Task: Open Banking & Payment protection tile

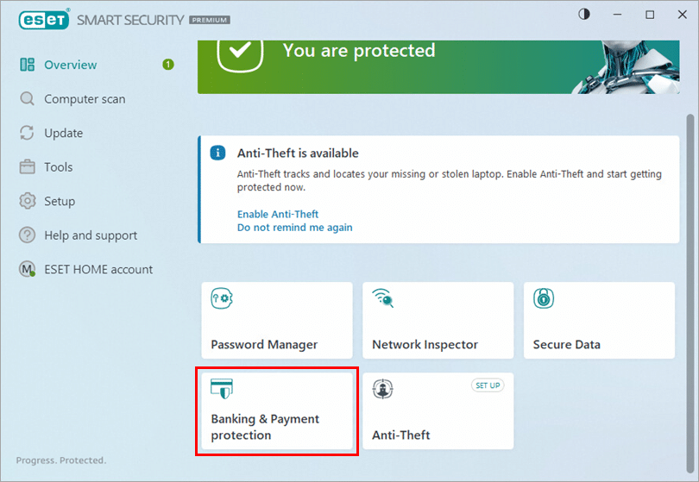Action: (277, 410)
